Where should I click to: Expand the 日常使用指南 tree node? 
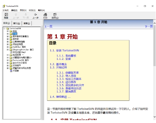[x=8, y=42]
